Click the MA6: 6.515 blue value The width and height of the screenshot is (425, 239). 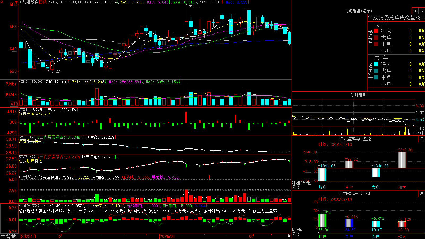(x=236, y=2)
